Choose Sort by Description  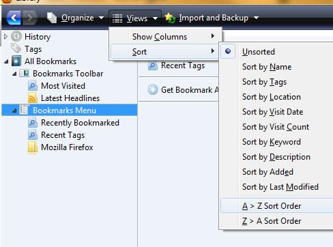[x=276, y=157]
